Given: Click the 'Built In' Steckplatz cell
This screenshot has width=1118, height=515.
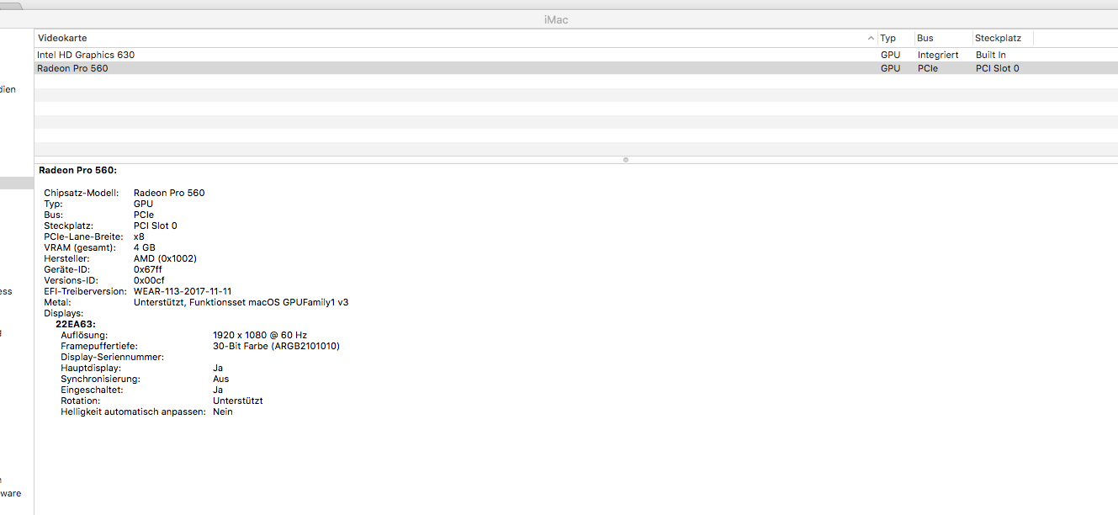Looking at the screenshot, I should (x=990, y=55).
